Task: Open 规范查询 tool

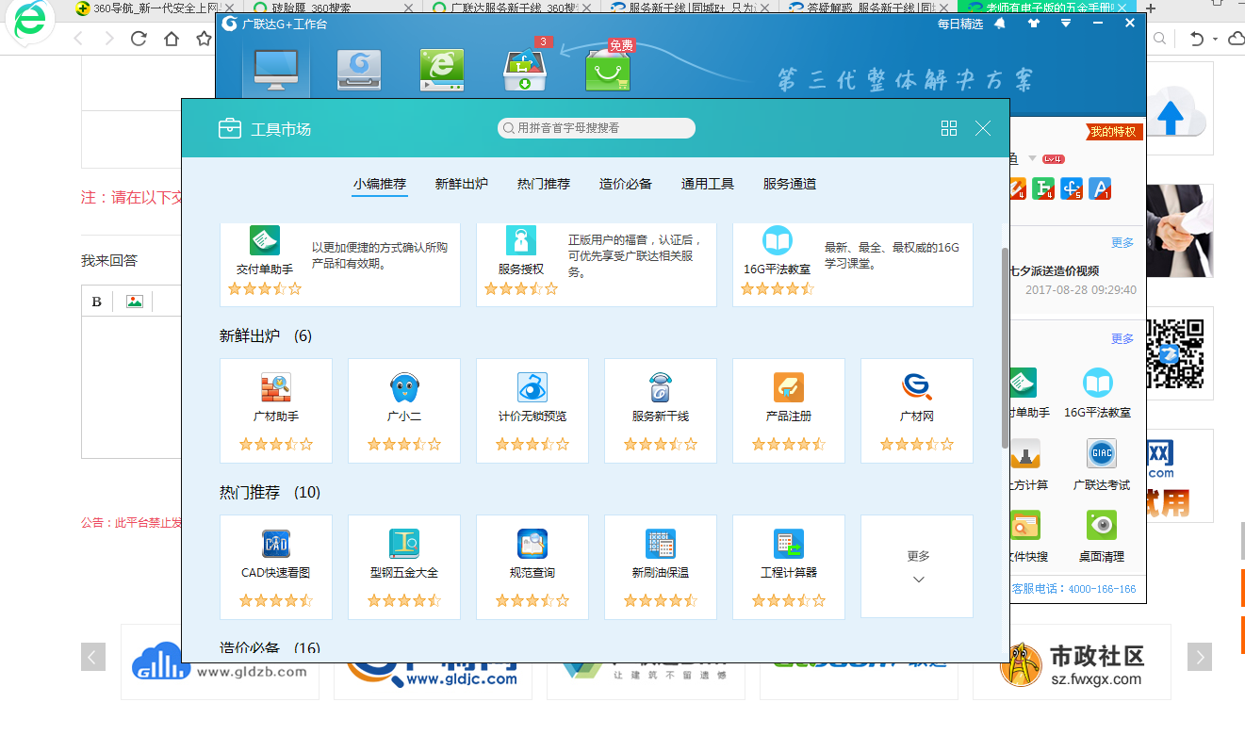Action: (x=532, y=566)
